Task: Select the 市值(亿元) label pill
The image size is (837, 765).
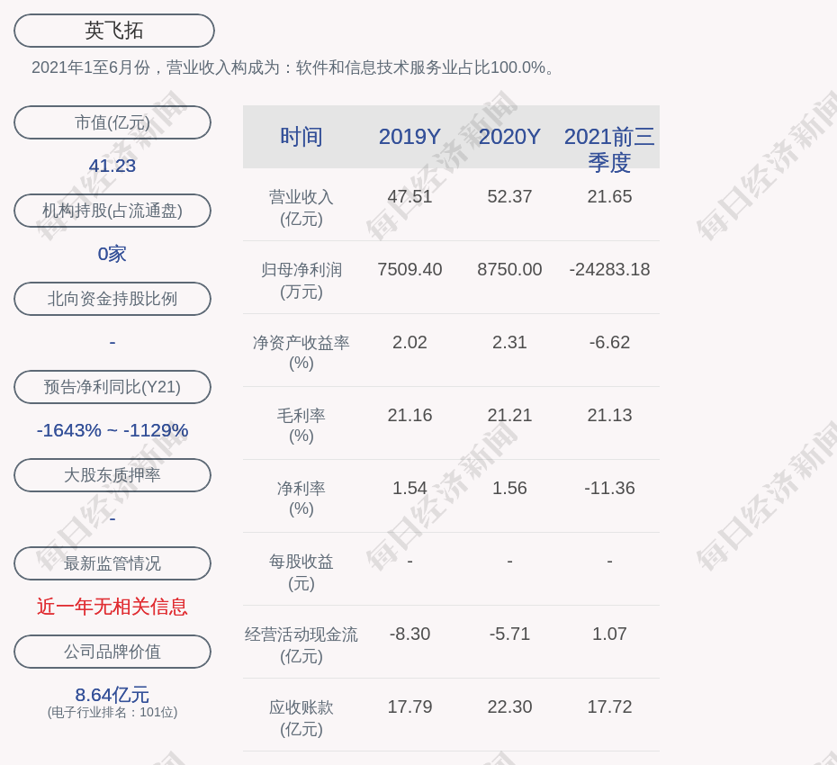Action: (x=112, y=122)
